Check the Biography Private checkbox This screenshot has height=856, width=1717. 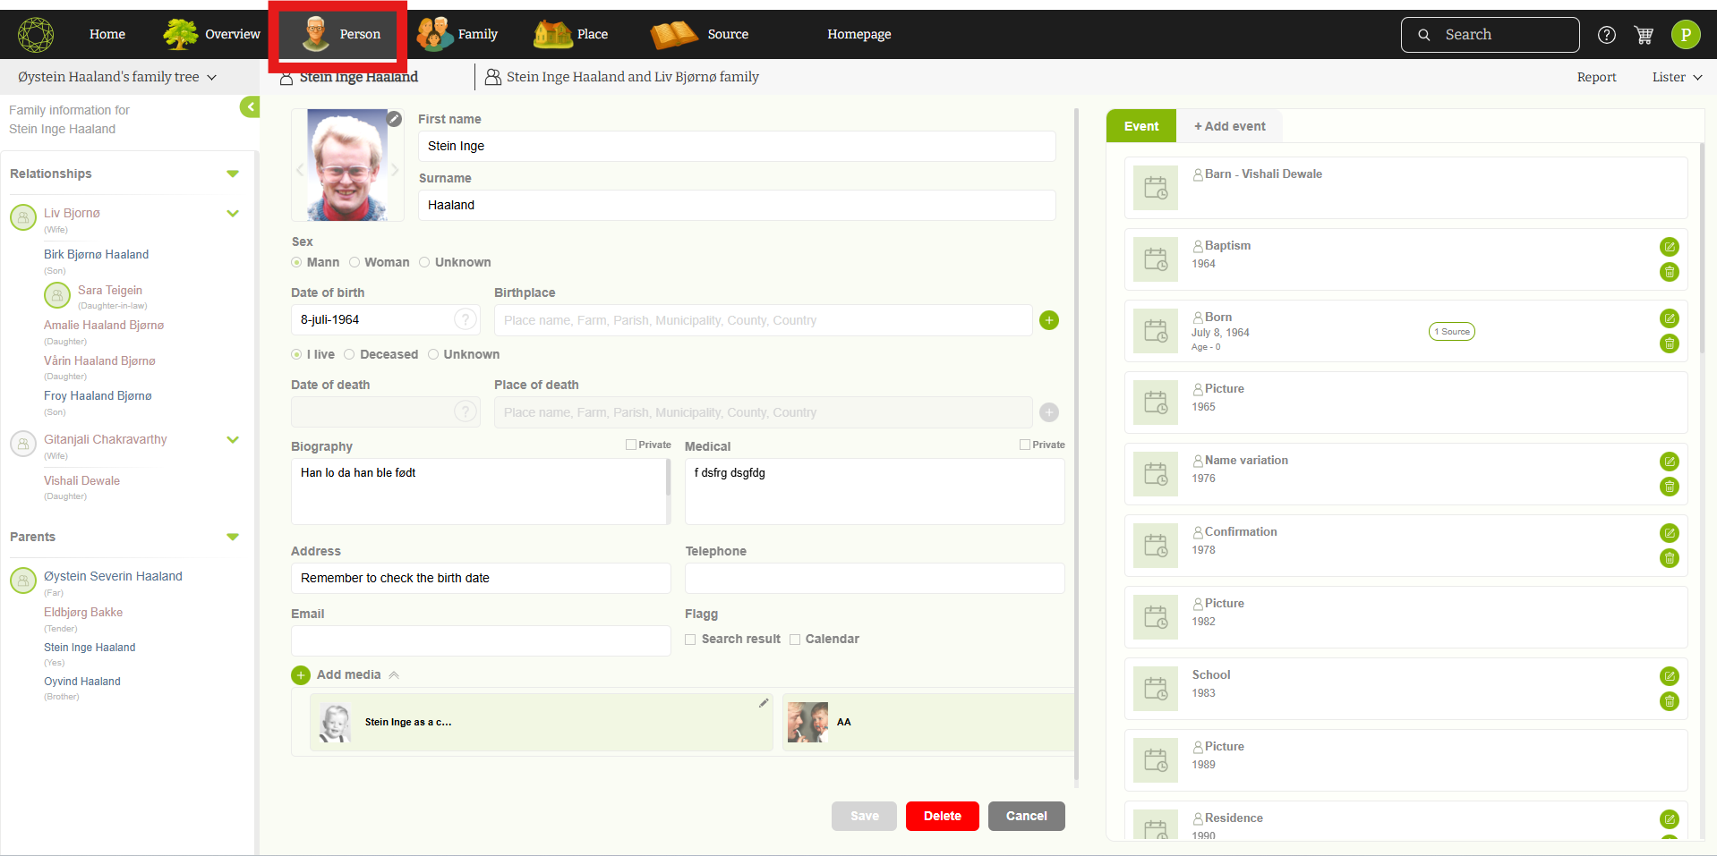coord(631,445)
